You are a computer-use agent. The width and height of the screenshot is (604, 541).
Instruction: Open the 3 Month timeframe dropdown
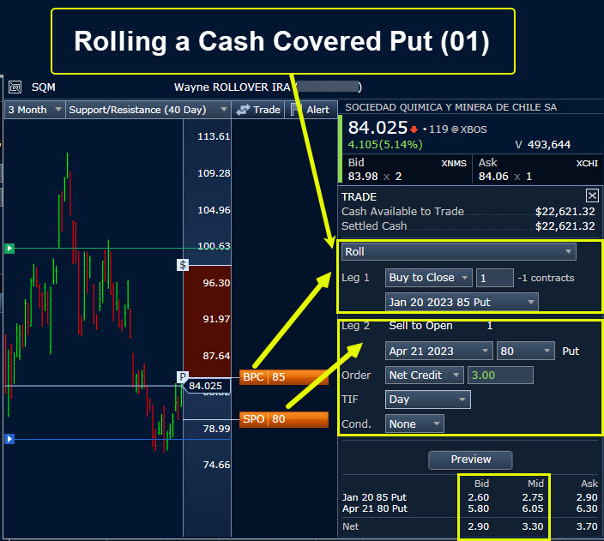pyautogui.click(x=34, y=110)
